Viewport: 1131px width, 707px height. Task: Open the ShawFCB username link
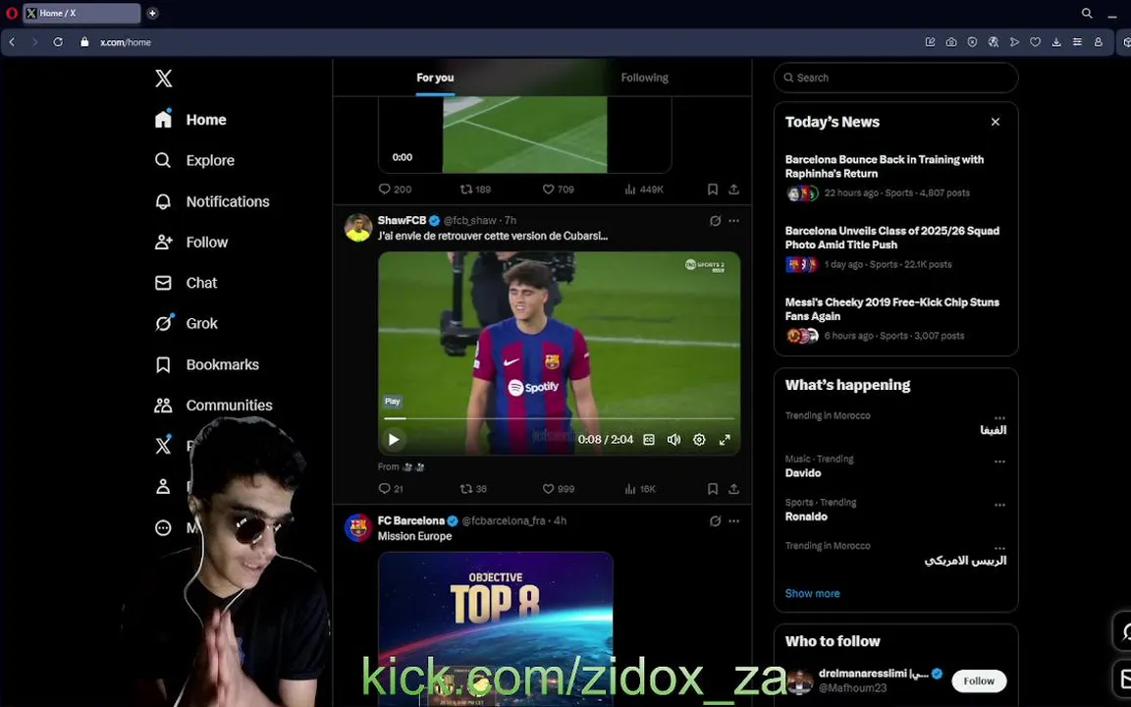click(402, 220)
